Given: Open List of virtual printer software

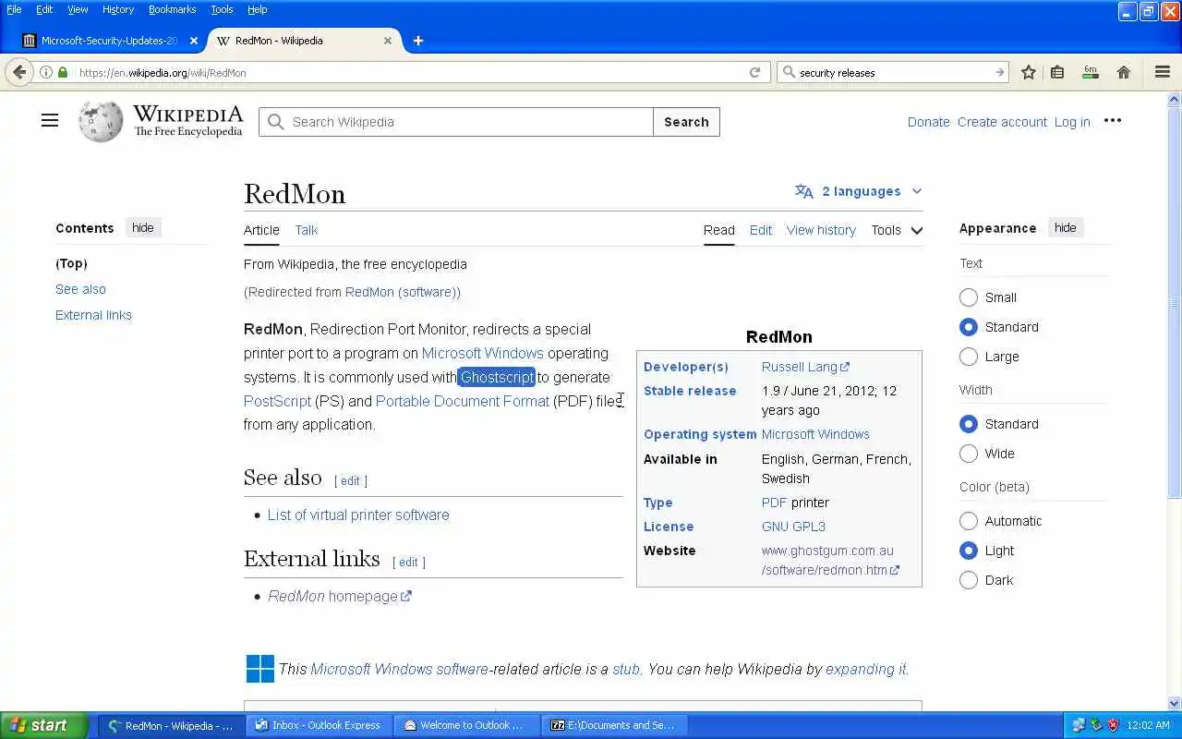Looking at the screenshot, I should pos(358,515).
